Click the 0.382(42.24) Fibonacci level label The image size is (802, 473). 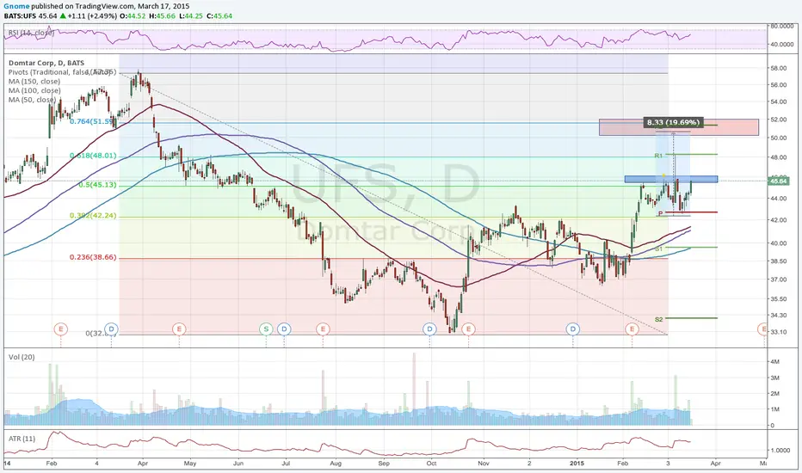(93, 216)
